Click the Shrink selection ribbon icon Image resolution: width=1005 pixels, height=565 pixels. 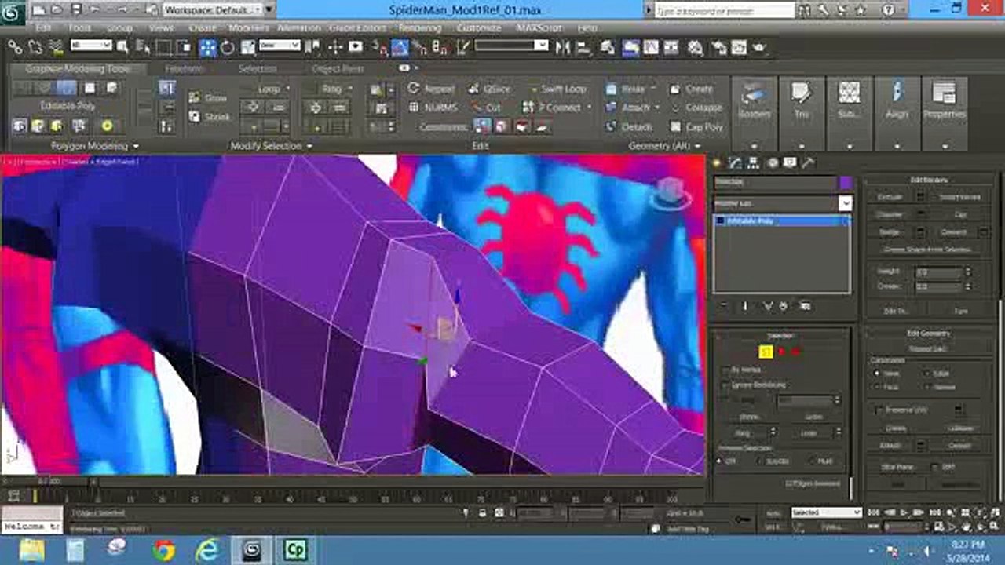210,117
